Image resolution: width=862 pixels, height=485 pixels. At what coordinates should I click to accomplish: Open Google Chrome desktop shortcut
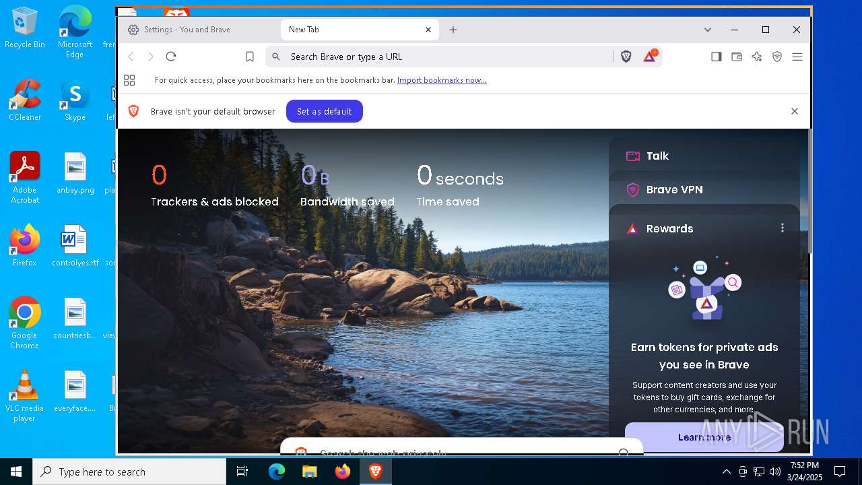pyautogui.click(x=25, y=323)
